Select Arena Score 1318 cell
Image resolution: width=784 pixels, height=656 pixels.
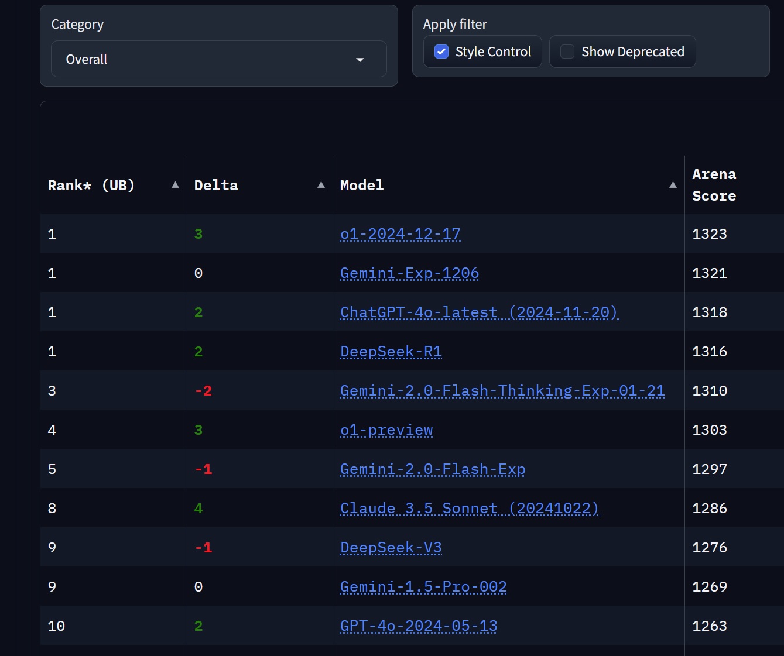click(710, 312)
